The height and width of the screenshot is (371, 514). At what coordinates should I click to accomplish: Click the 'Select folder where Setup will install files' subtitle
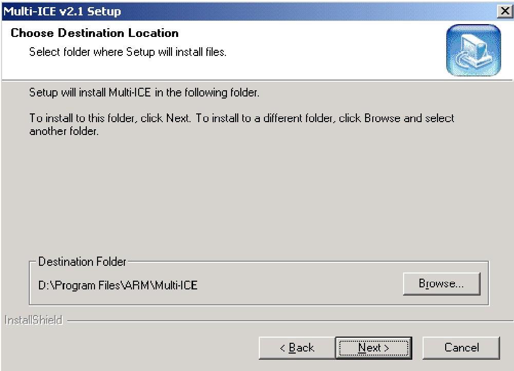[x=127, y=52]
